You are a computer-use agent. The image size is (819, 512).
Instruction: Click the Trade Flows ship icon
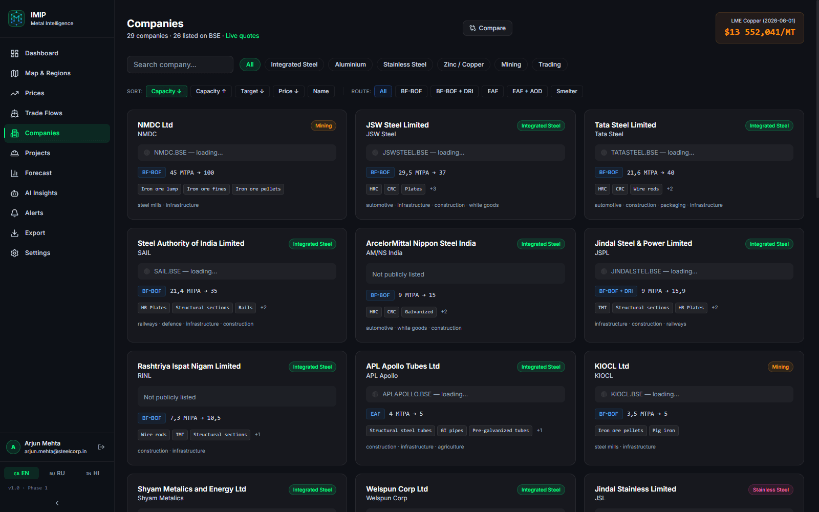[x=14, y=113]
